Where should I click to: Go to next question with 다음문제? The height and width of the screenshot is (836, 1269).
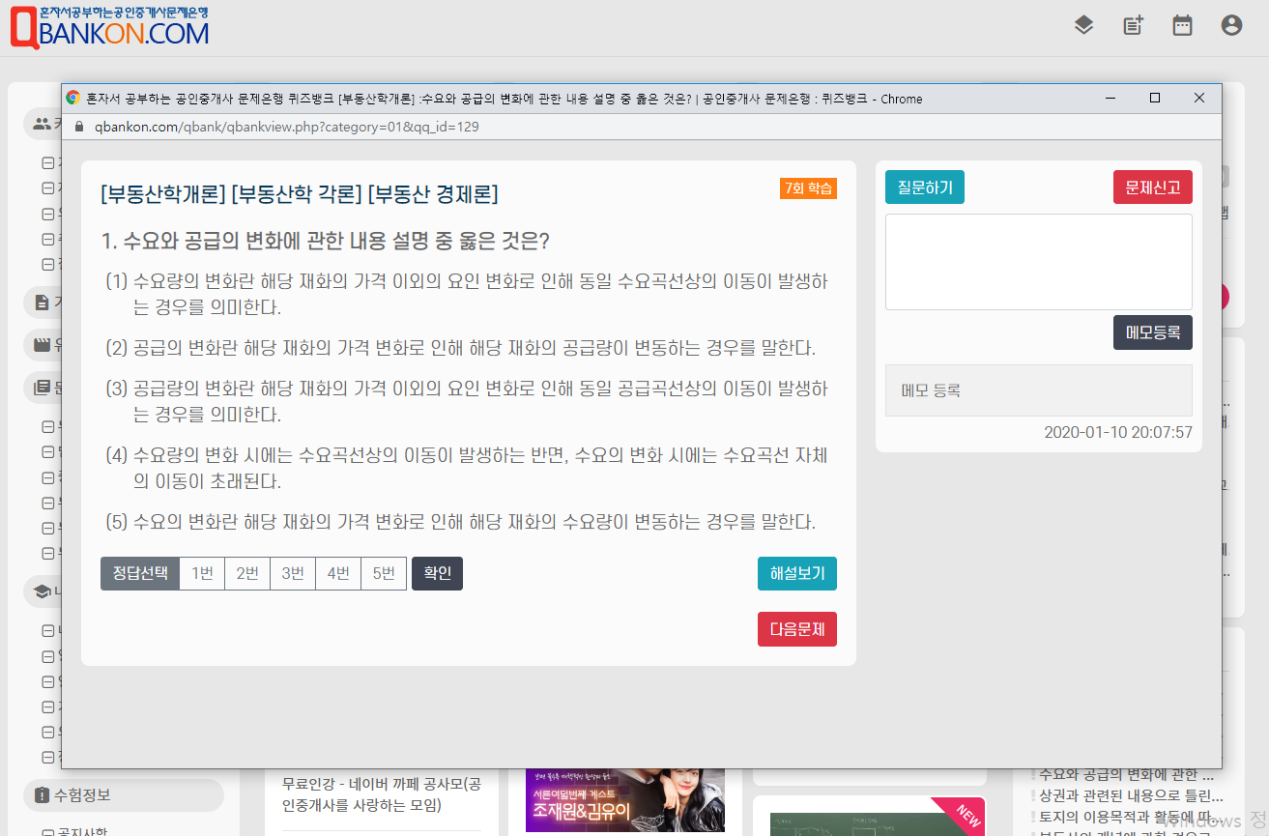[796, 629]
